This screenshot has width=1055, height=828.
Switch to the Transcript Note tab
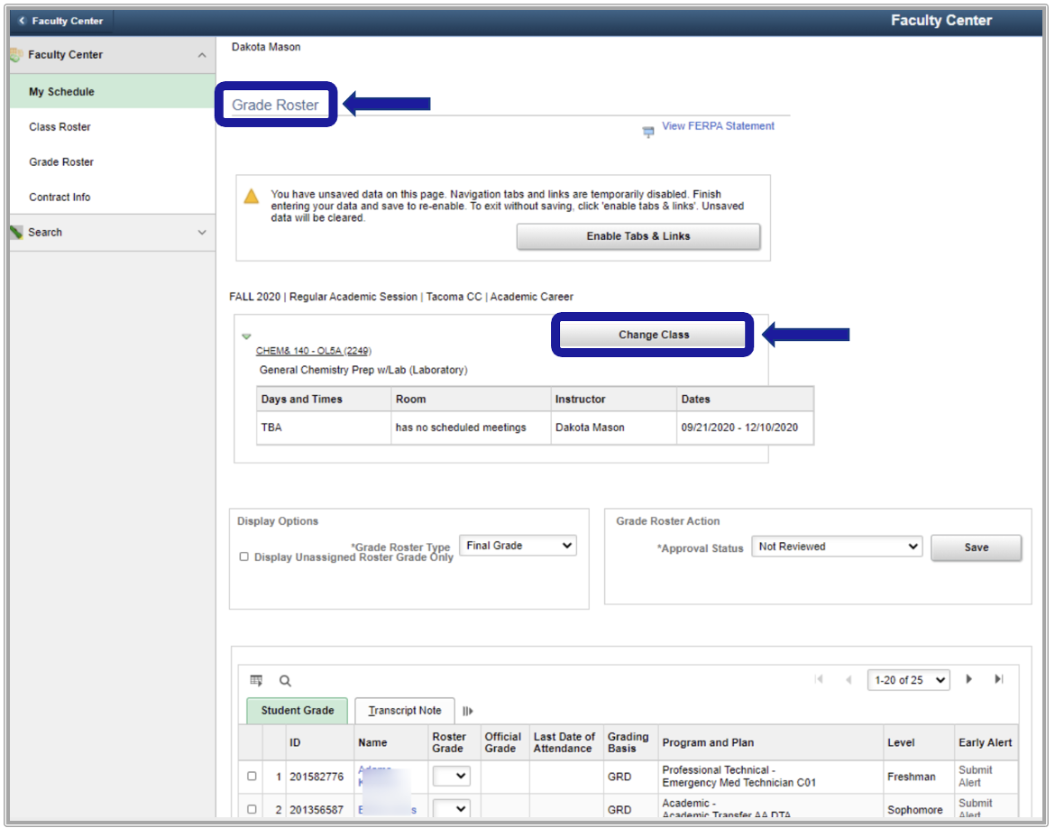(404, 711)
